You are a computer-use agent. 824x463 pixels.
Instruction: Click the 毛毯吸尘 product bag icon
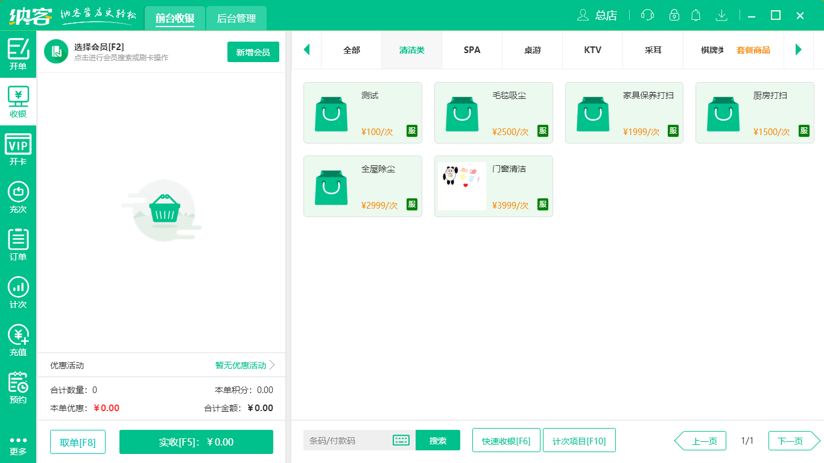pyautogui.click(x=462, y=114)
